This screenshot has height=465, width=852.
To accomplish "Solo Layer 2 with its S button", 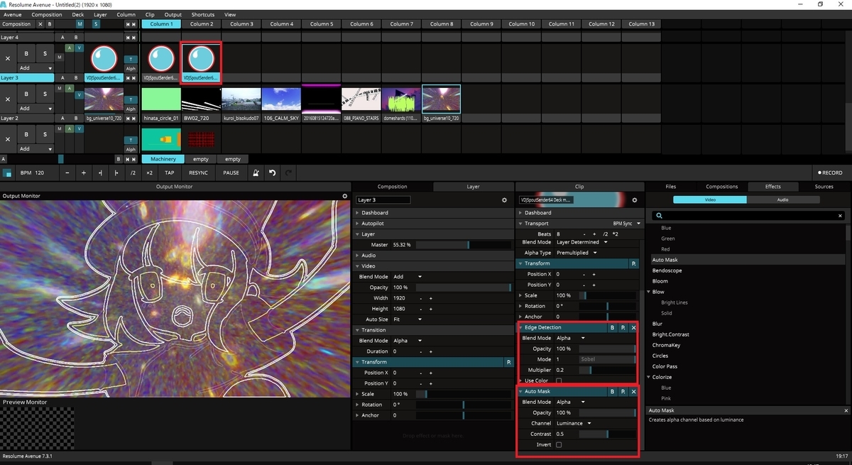I will 45,94.
